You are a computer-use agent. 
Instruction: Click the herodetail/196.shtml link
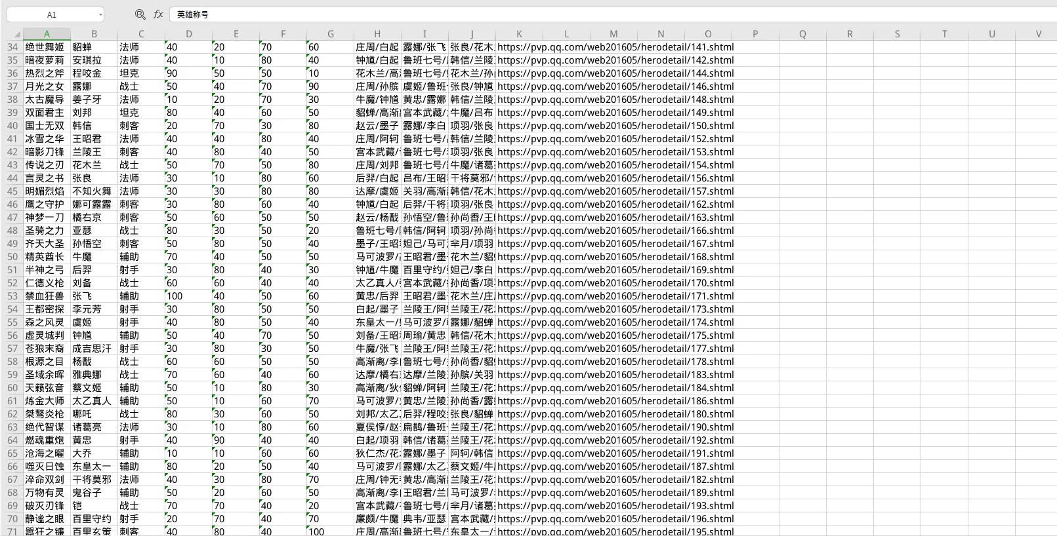pyautogui.click(x=615, y=519)
